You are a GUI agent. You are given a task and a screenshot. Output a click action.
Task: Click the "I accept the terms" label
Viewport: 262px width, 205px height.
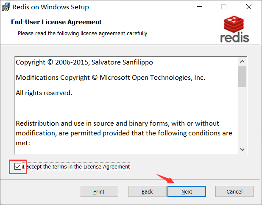[x=76, y=166]
